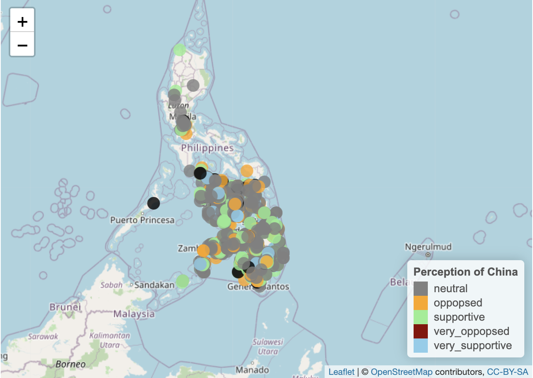Viewport: 533px width, 378px height.
Task: Select the isolated gray marker northeast of Luzon label
Action: (193, 85)
